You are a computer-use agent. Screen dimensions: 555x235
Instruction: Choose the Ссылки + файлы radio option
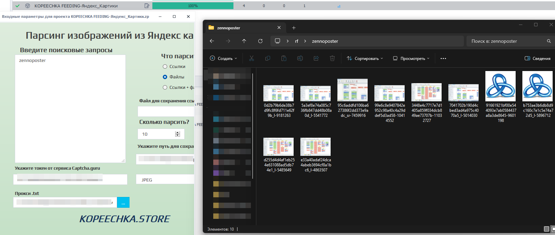tap(165, 88)
